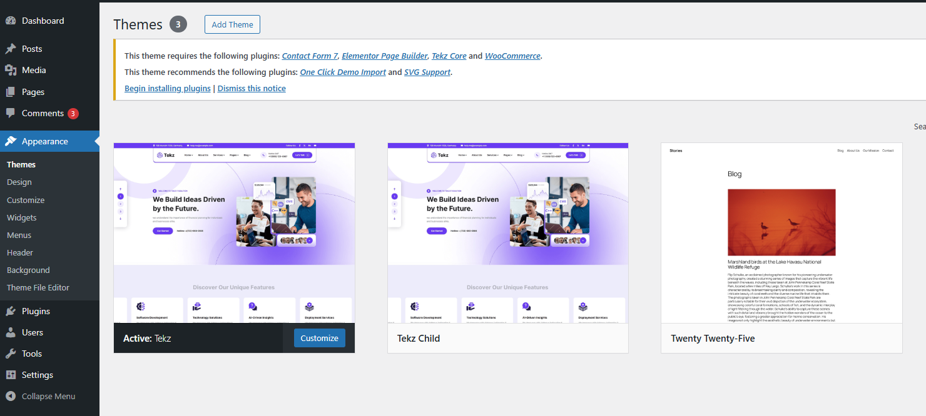Click the Pages icon in sidebar
This screenshot has width=926, height=416.
pyautogui.click(x=11, y=92)
